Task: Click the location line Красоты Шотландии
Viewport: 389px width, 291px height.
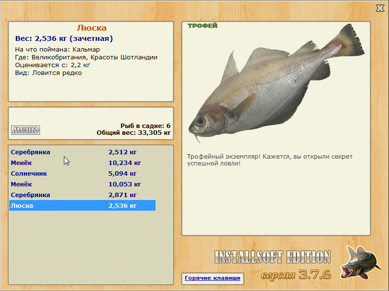Action: [x=86, y=57]
